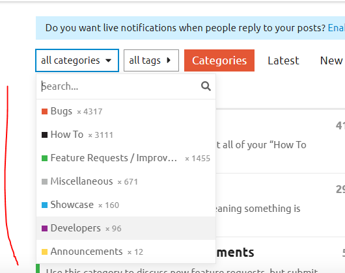Click the Enable notifications link
345x273 pixels.
[x=336, y=28]
